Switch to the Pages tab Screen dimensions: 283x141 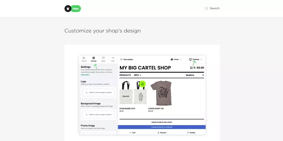[103, 59]
